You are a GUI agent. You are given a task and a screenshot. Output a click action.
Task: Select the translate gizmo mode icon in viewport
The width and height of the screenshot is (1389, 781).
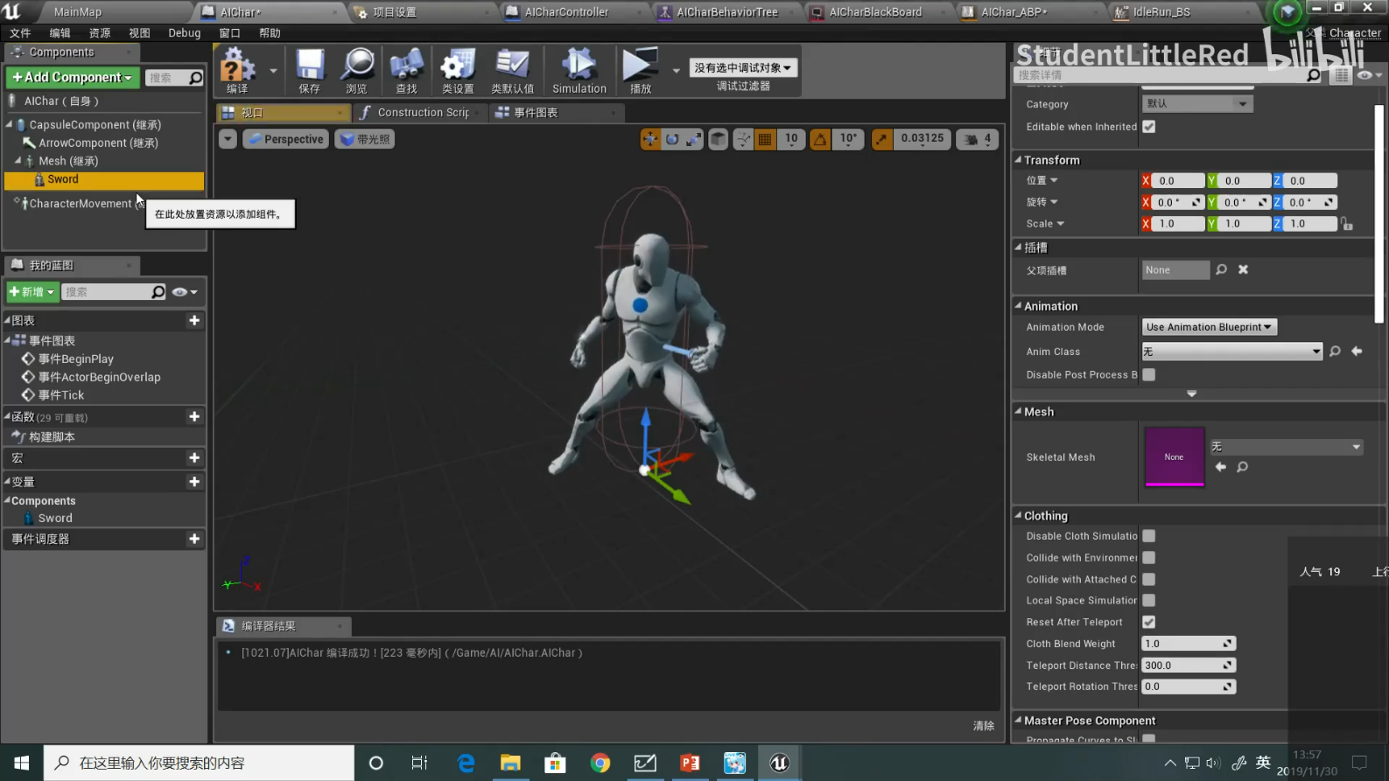650,139
